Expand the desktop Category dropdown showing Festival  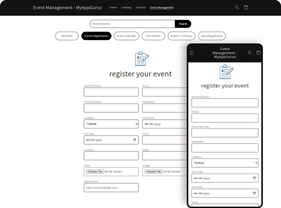coord(111,124)
